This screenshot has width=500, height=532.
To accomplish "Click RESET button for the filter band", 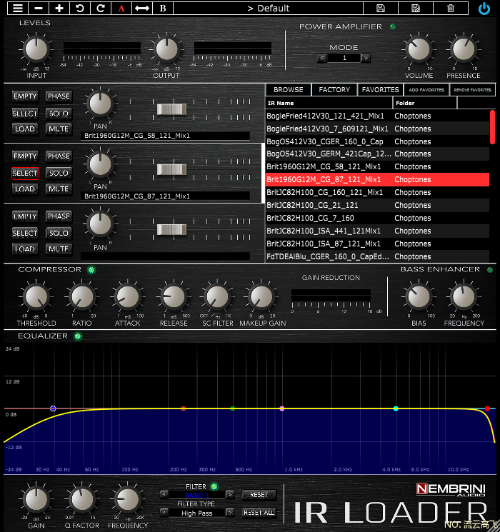I will (x=259, y=495).
